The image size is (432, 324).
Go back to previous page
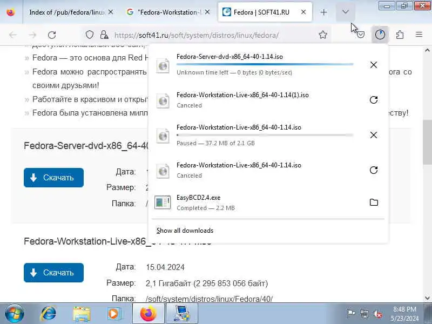pyautogui.click(x=13, y=35)
